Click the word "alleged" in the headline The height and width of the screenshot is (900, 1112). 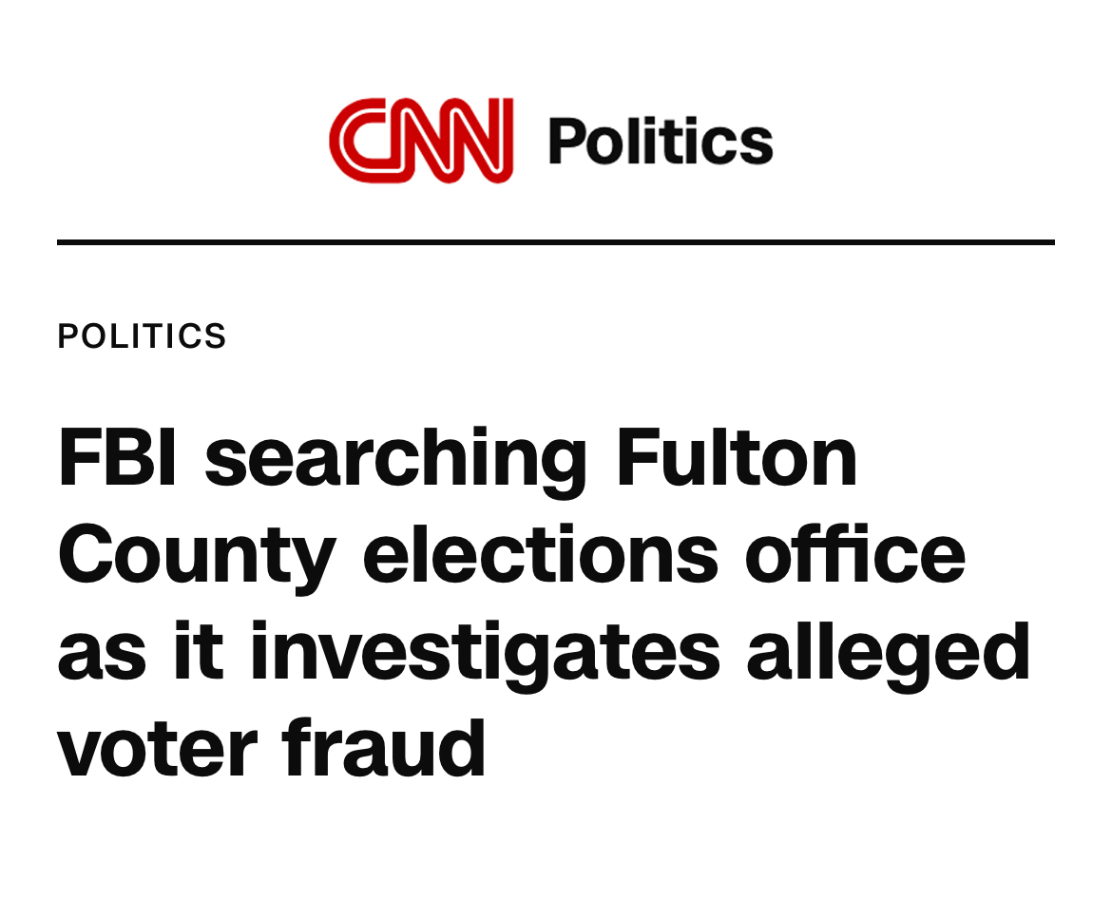click(889, 654)
